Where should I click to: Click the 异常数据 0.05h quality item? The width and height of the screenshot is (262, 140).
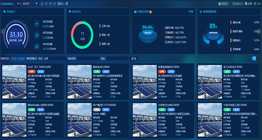(x=245, y=49)
